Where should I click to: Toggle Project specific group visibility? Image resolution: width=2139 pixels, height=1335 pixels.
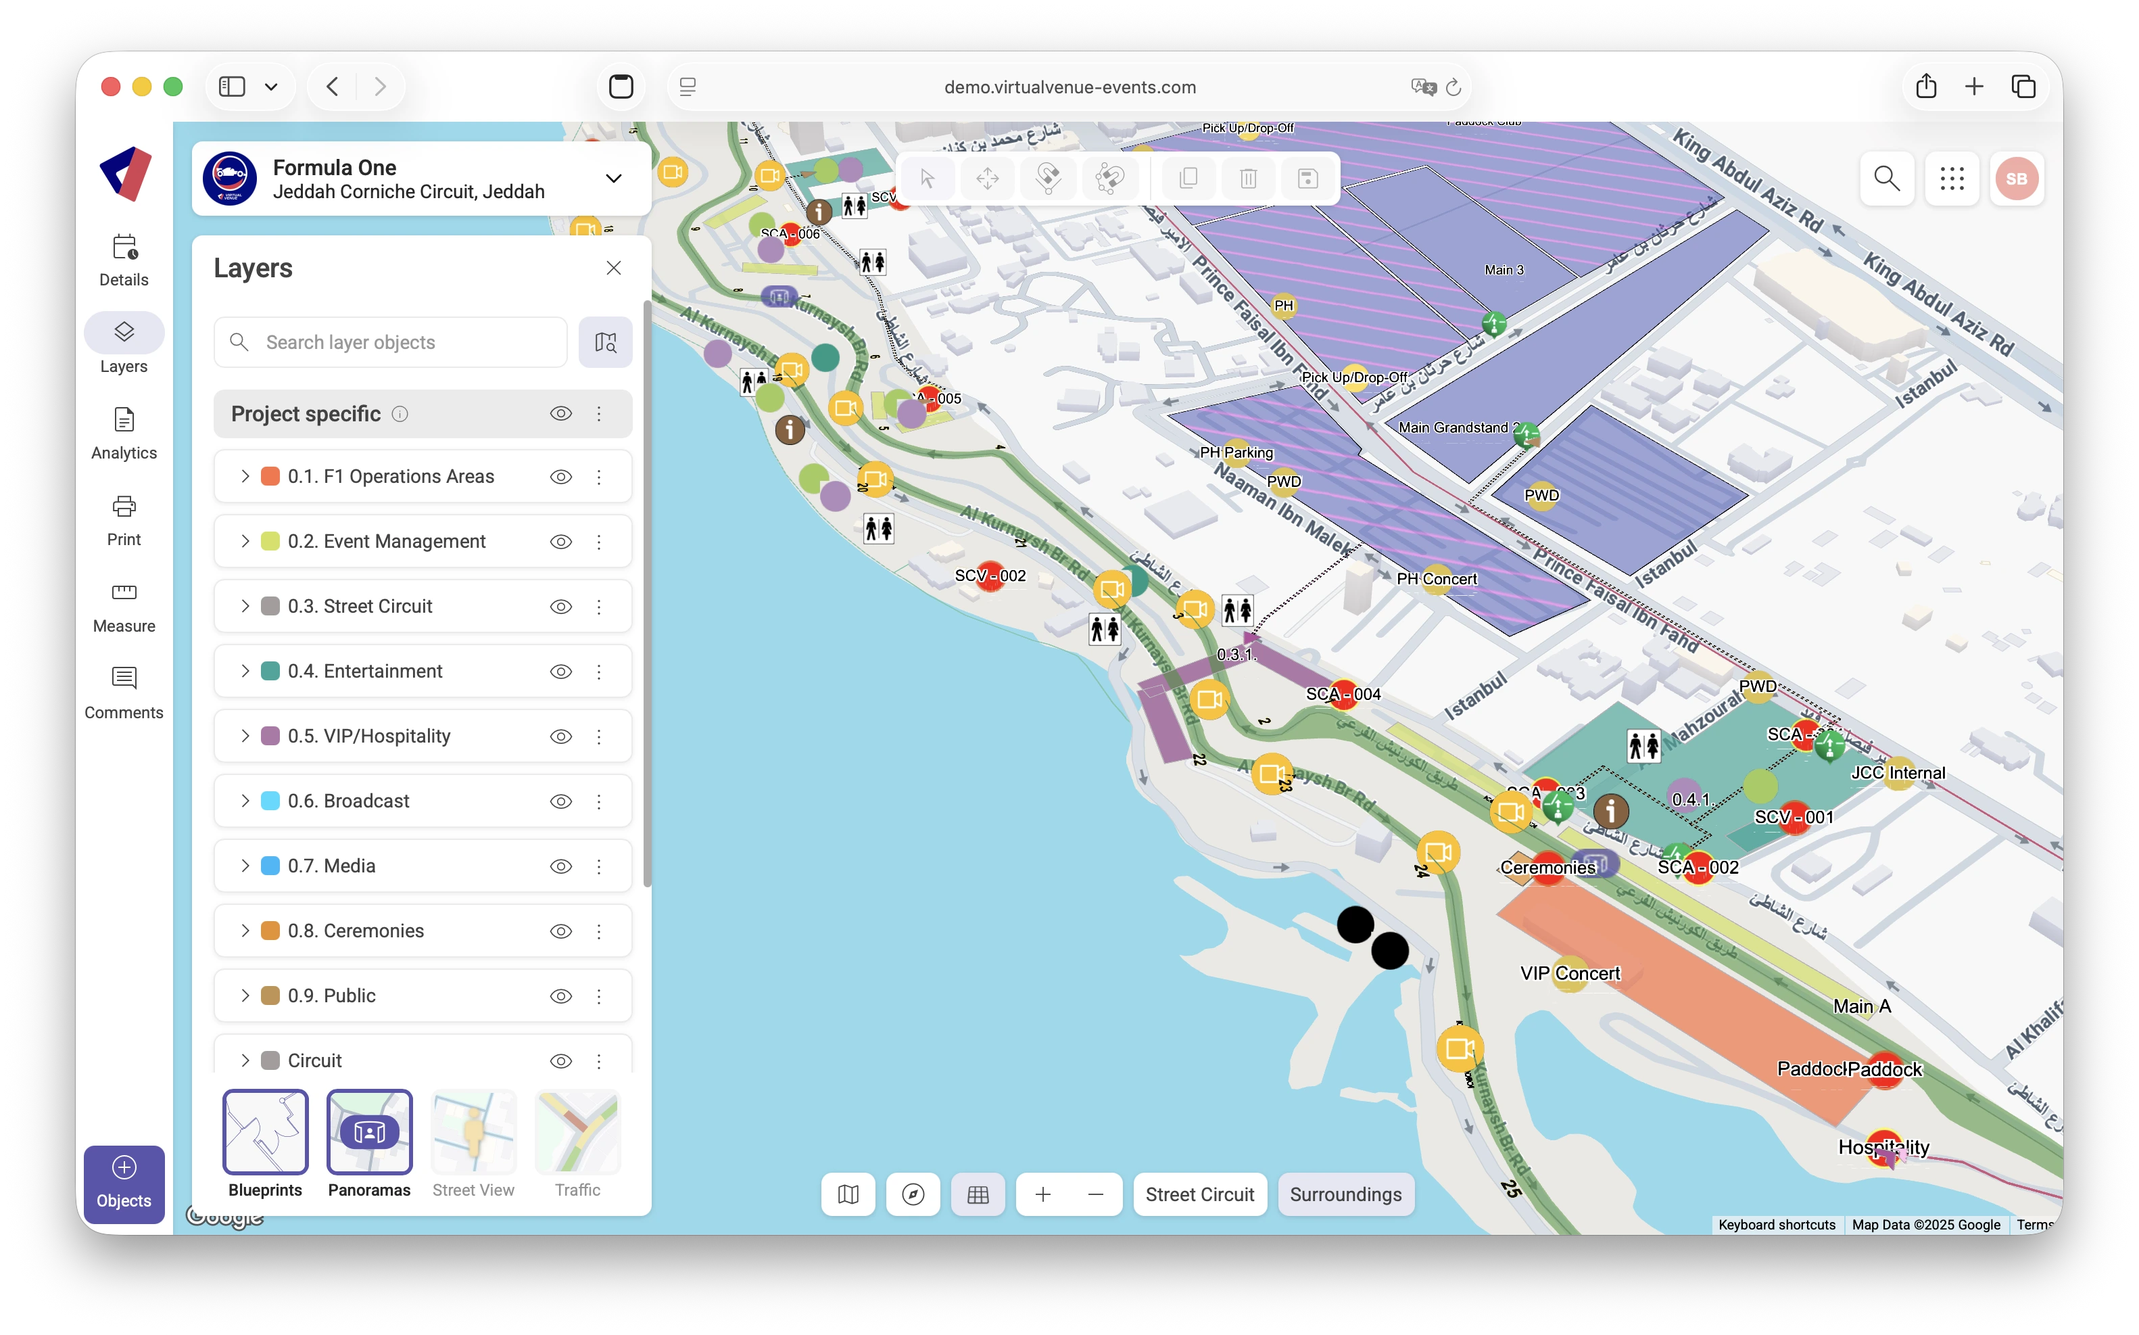pyautogui.click(x=561, y=414)
